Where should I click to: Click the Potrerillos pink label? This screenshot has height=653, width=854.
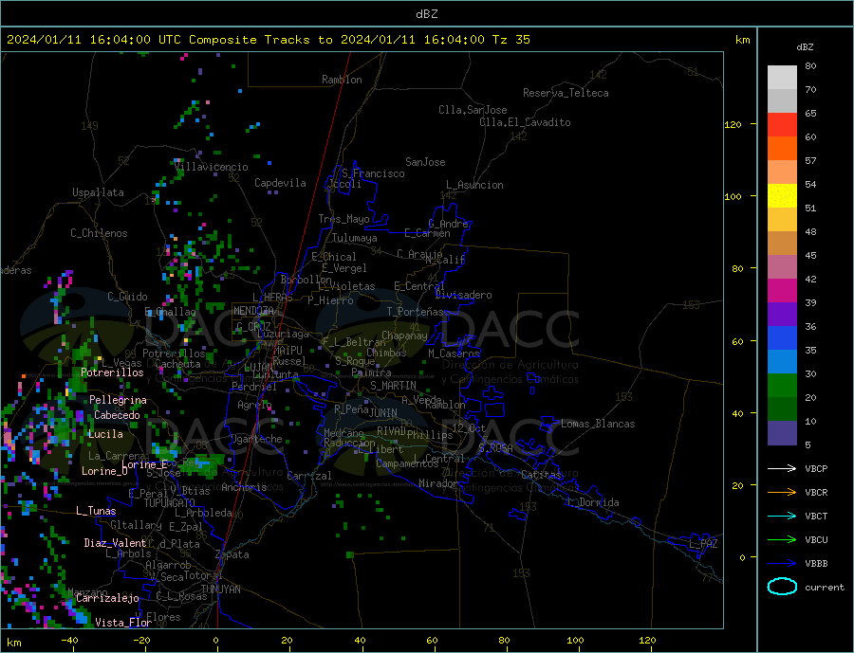(x=112, y=372)
